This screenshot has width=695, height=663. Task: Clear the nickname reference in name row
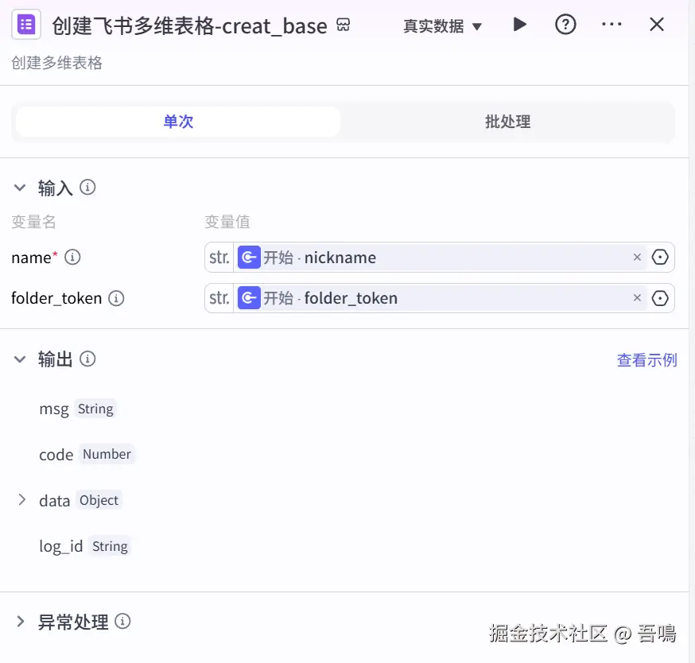coord(637,257)
